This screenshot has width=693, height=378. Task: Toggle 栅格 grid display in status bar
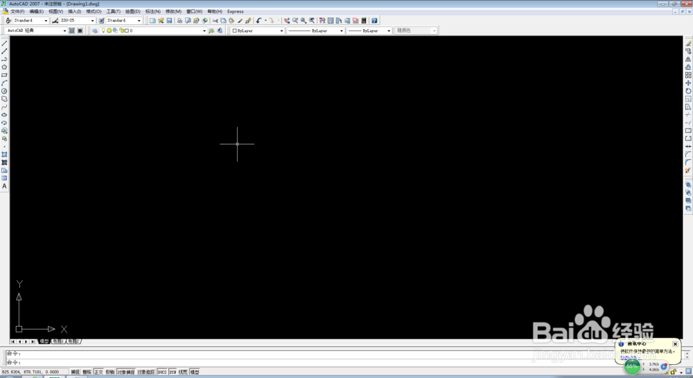click(87, 372)
